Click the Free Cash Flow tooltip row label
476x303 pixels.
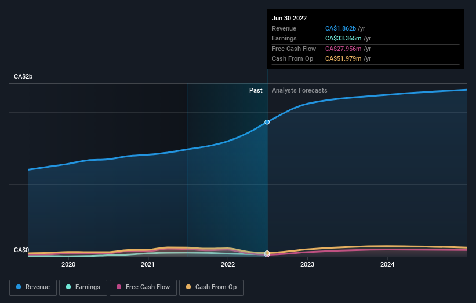coord(294,49)
